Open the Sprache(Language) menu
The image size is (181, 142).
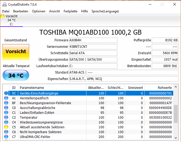(105, 11)
